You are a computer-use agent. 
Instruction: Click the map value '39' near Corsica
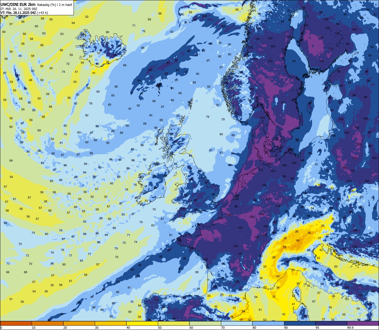tap(298, 284)
